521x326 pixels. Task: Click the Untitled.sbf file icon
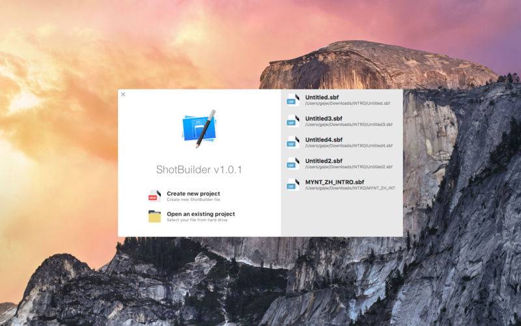293,100
